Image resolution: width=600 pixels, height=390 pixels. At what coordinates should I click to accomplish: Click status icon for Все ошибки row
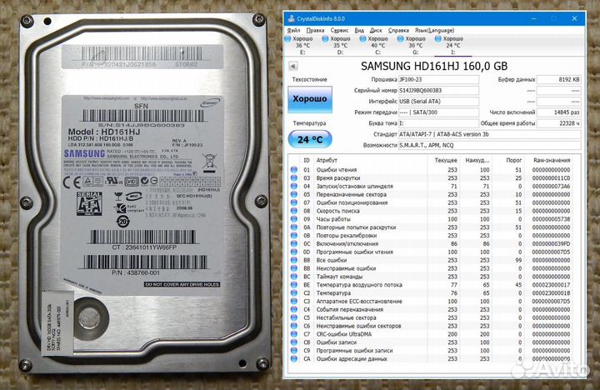tap(294, 260)
